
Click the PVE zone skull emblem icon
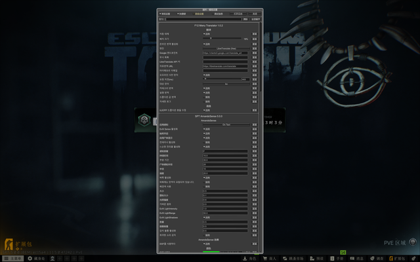(x=413, y=242)
